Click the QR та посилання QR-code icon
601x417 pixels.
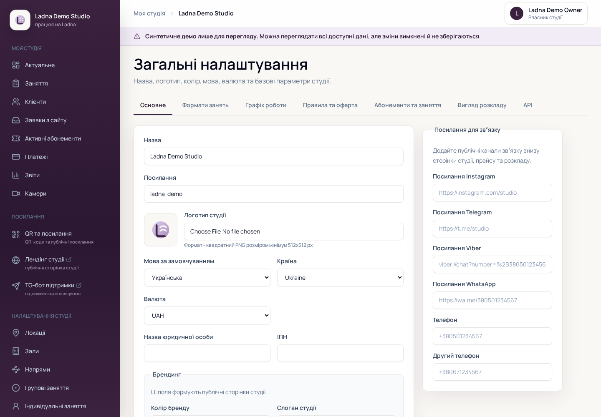point(16,234)
